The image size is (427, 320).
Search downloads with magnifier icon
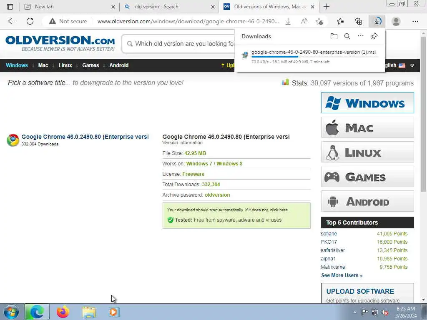coord(347,36)
